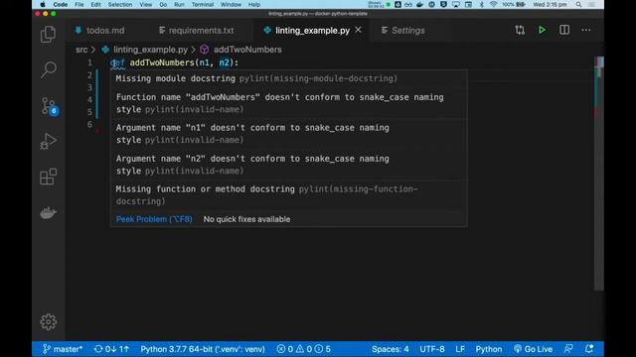636x357 pixels.
Task: Open the Run and Debug view
Action: tap(48, 141)
